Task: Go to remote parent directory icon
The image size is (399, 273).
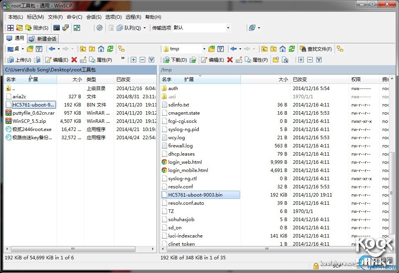Action: [x=264, y=49]
